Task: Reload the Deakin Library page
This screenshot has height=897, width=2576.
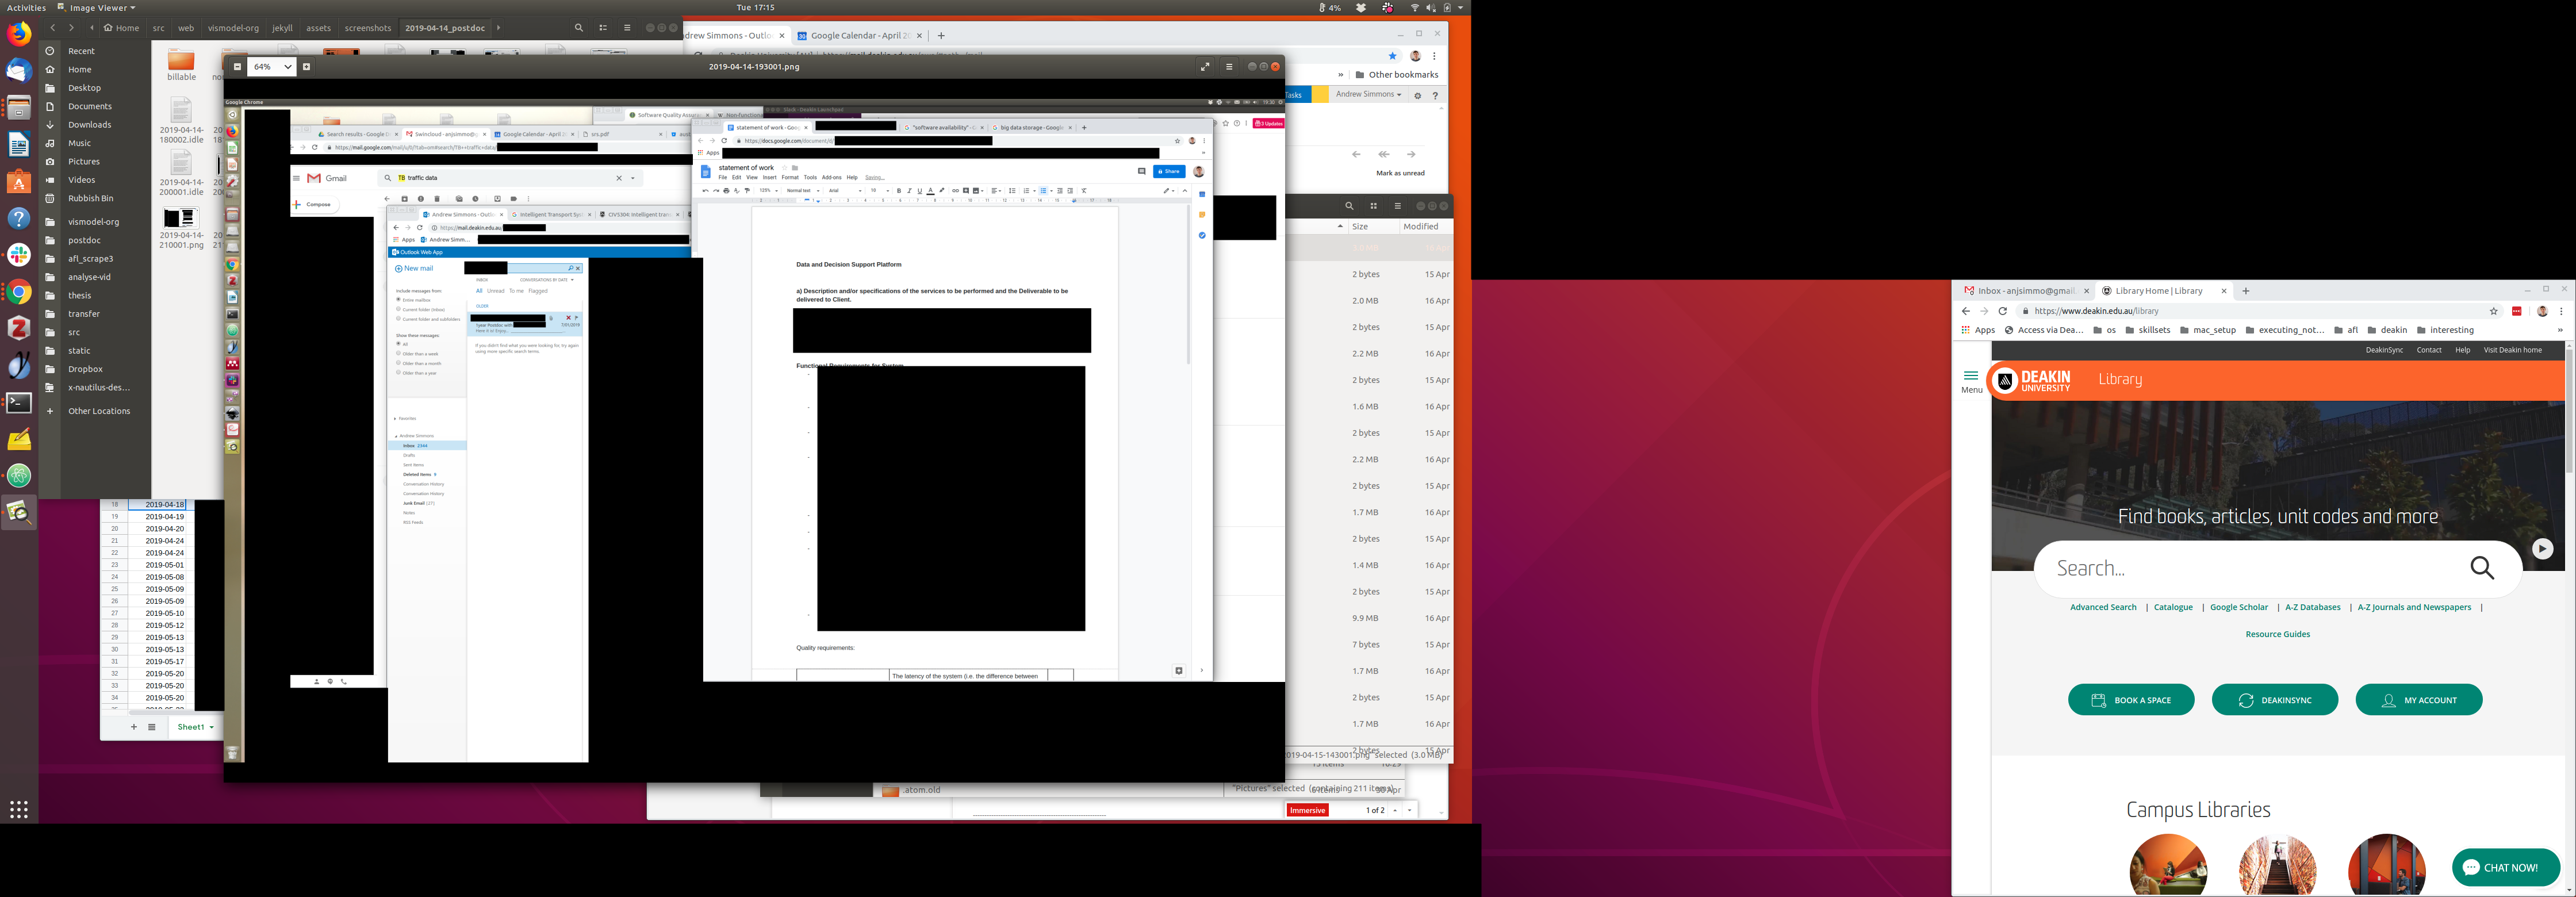Action: click(2003, 311)
